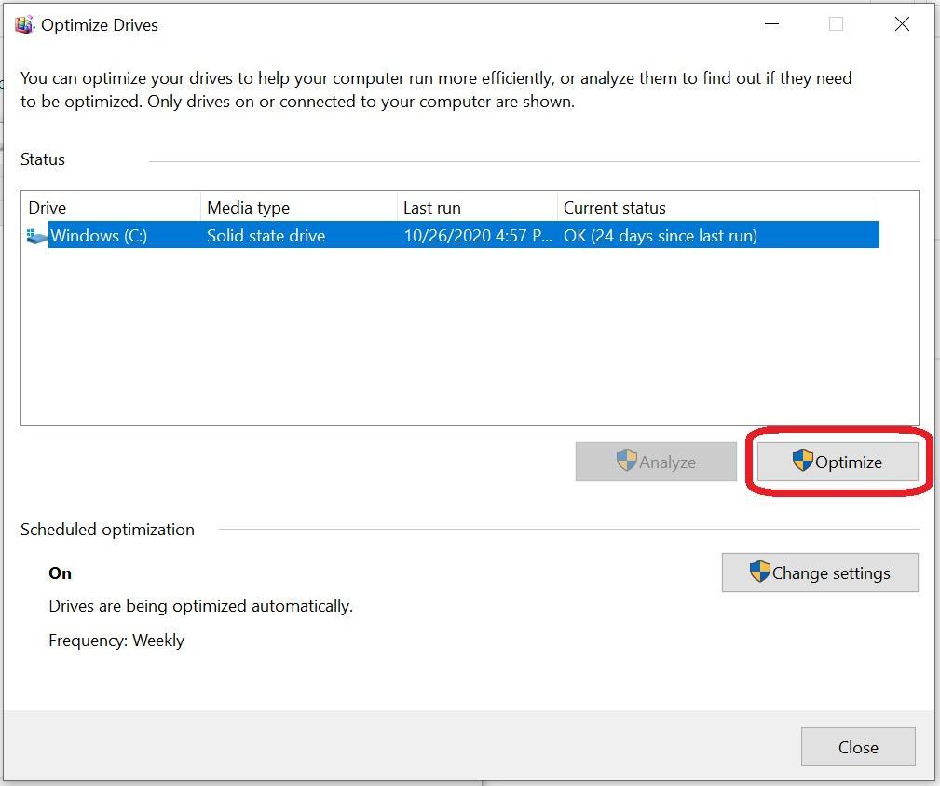Click the Analyze button
Image resolution: width=940 pixels, height=786 pixels.
click(x=655, y=462)
